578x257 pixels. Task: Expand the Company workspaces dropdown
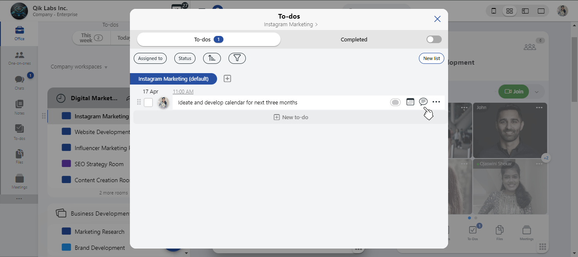[x=79, y=67]
